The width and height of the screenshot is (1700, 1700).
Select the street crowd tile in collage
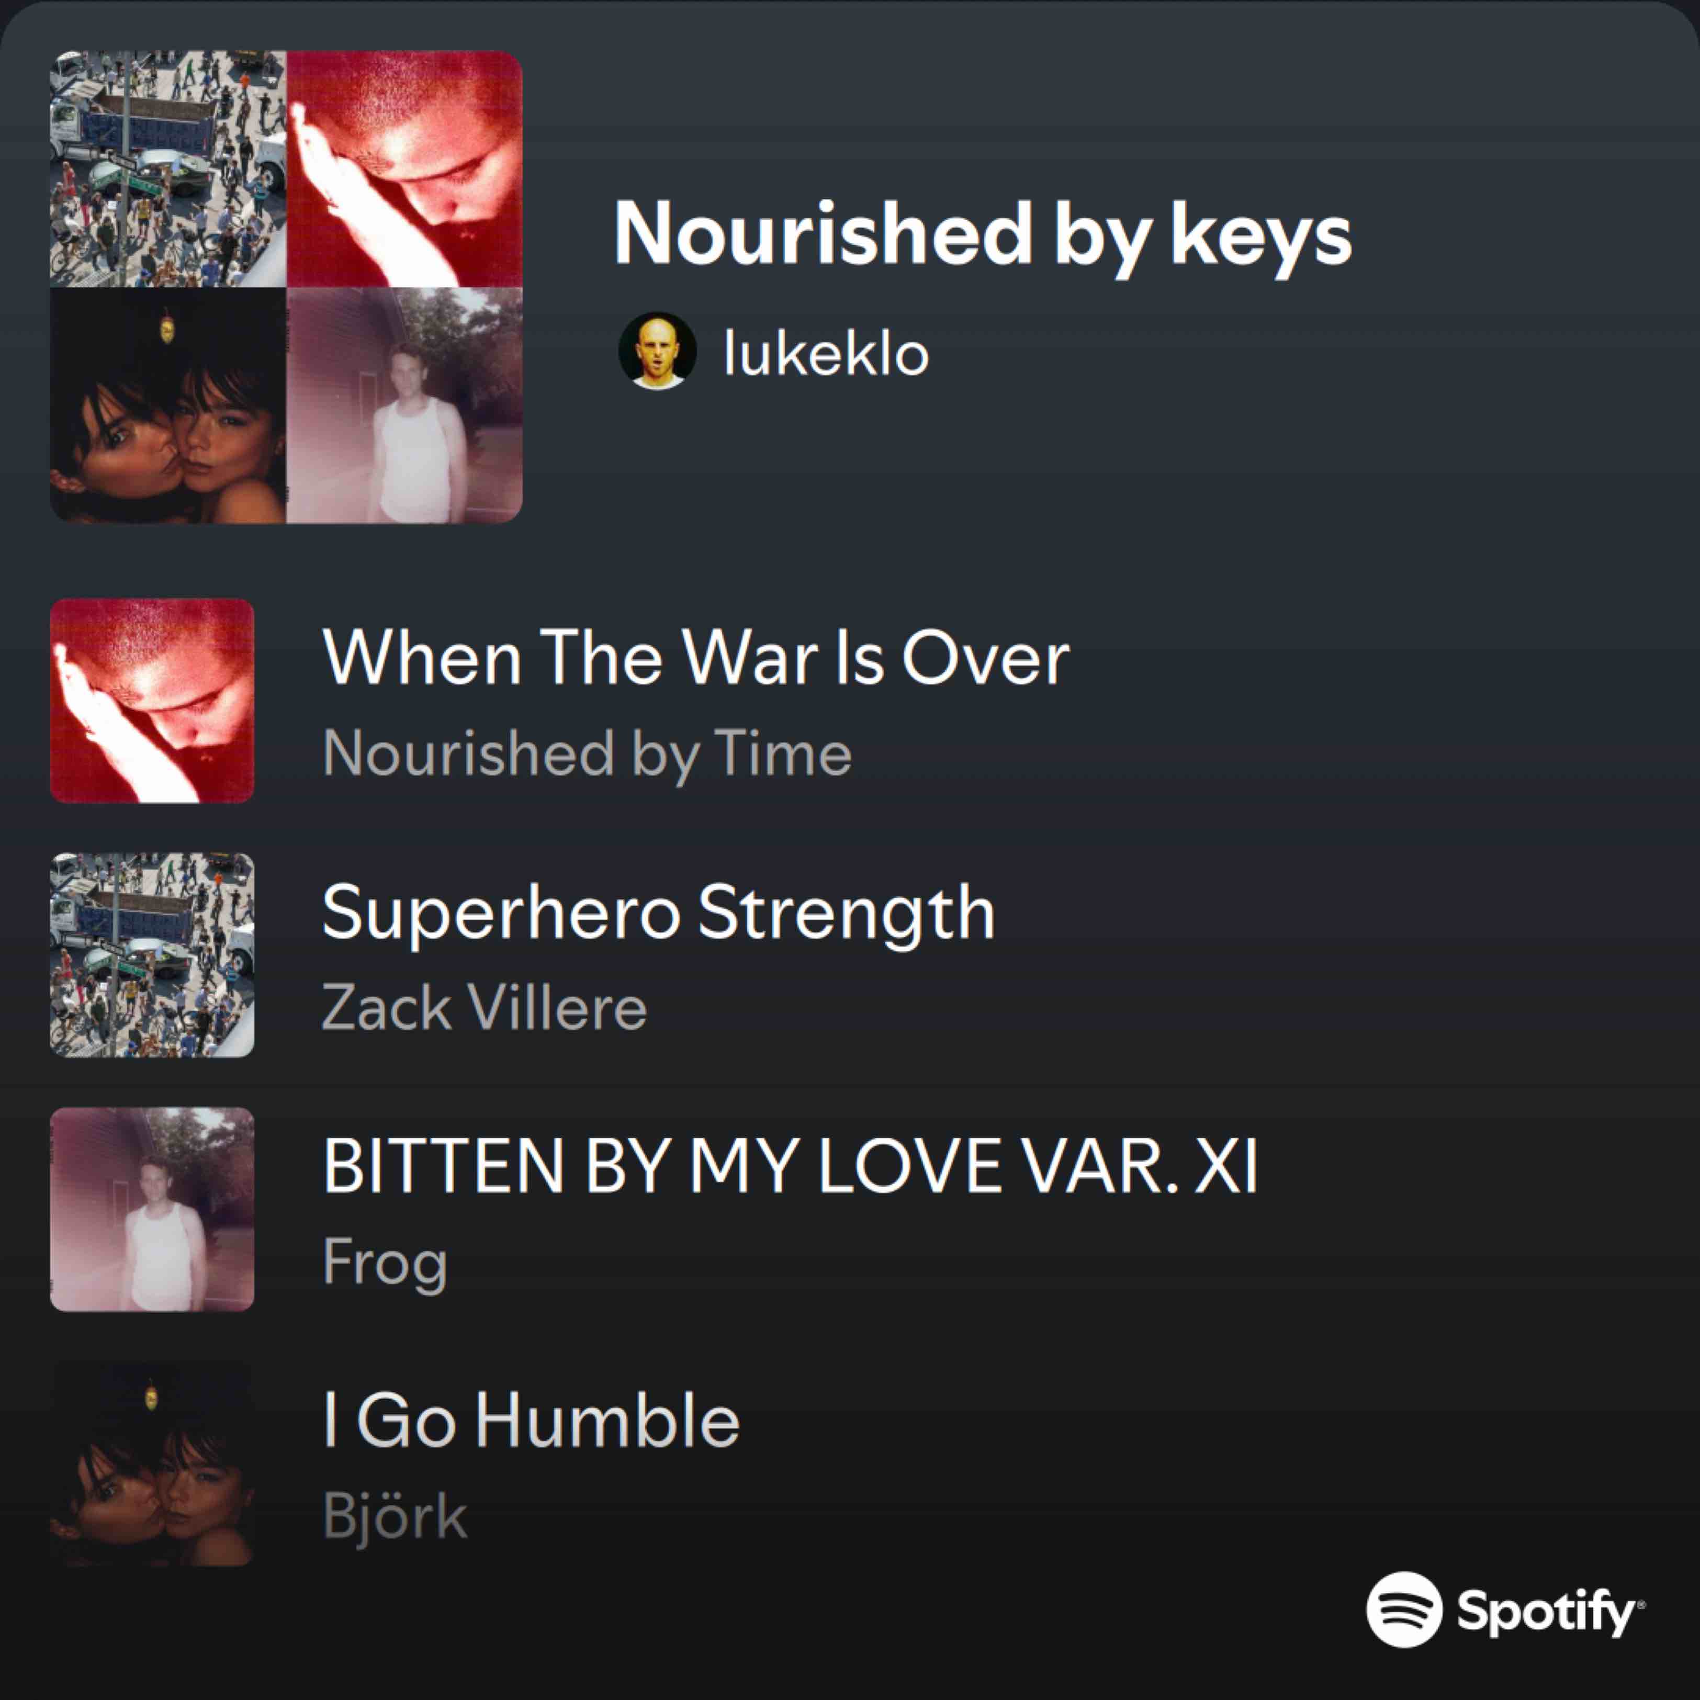coord(168,169)
